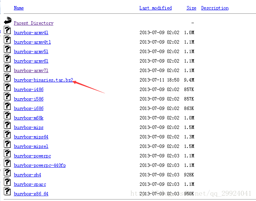Click the file icon beside busybox-i686
Screen dimensions: 256x201
[7, 106]
